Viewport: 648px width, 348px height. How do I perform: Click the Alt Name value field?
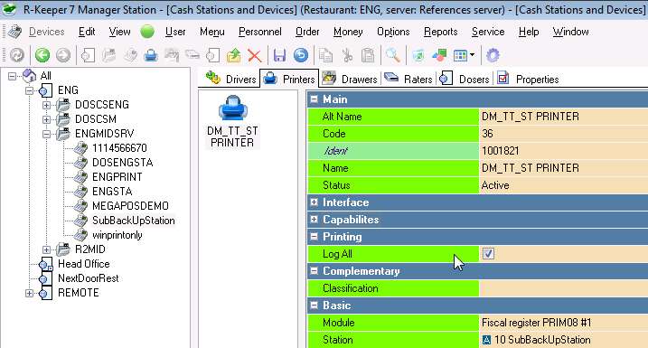563,117
